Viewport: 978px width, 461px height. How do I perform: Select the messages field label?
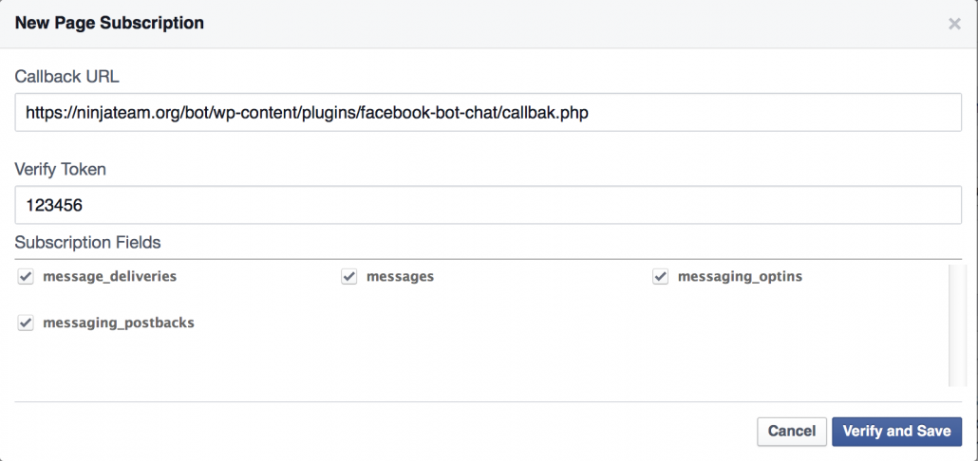click(400, 277)
